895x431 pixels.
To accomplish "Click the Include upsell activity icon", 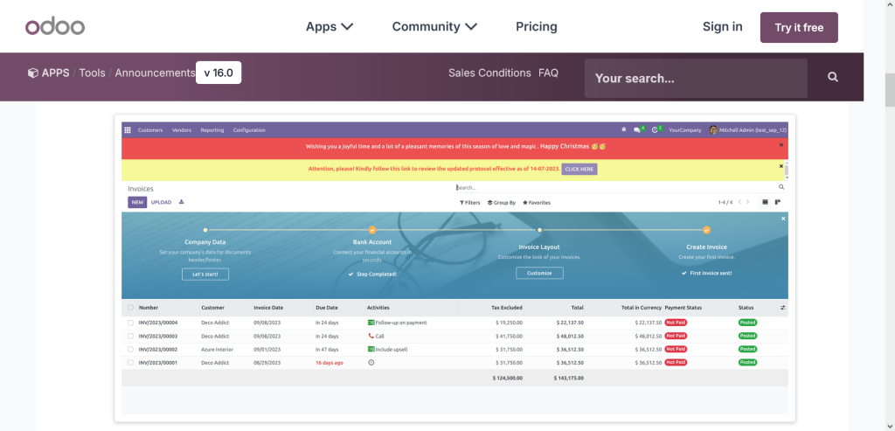I will [371, 349].
